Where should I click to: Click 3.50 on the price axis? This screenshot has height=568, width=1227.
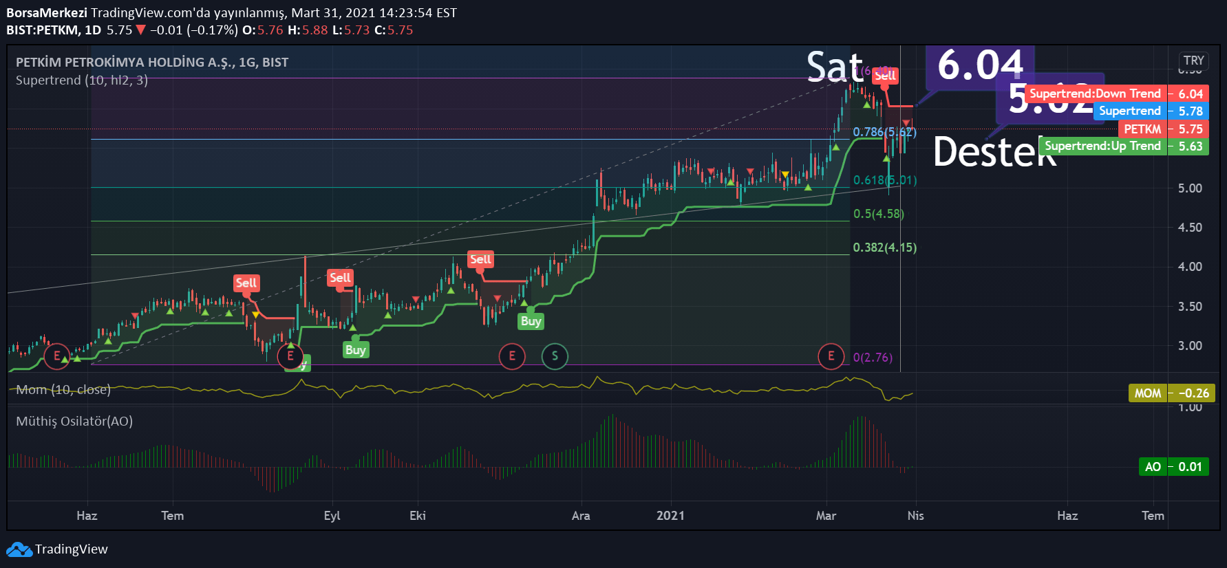tap(1190, 307)
